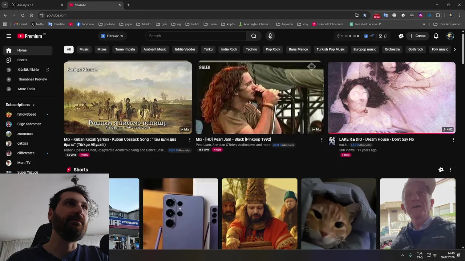The image size is (465, 261).
Task: Open Günlük Fikirler in sidebar
Action: click(x=28, y=70)
